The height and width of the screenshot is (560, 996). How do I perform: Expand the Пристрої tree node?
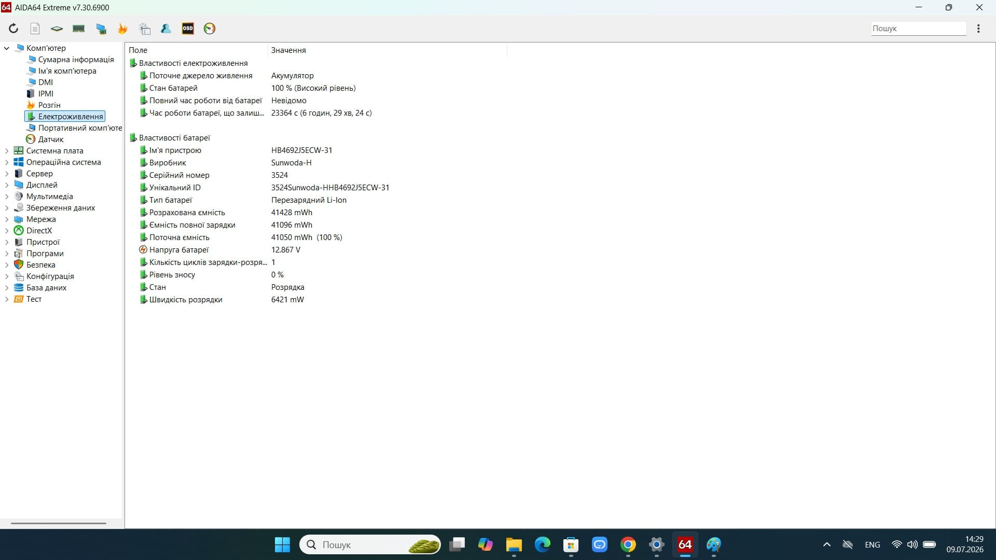[x=7, y=242]
